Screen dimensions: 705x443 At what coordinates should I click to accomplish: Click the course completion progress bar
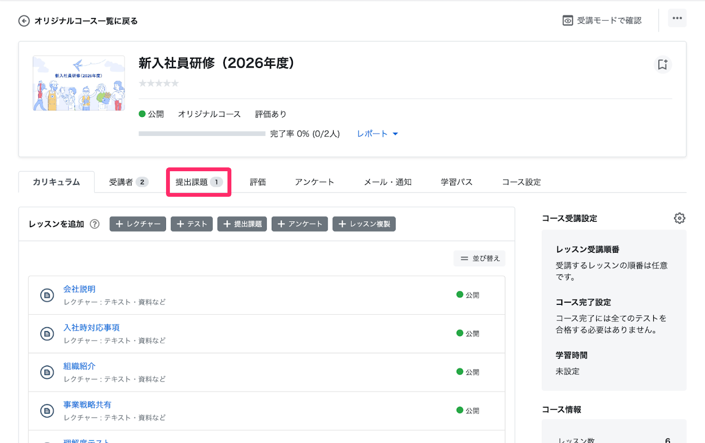tap(202, 134)
